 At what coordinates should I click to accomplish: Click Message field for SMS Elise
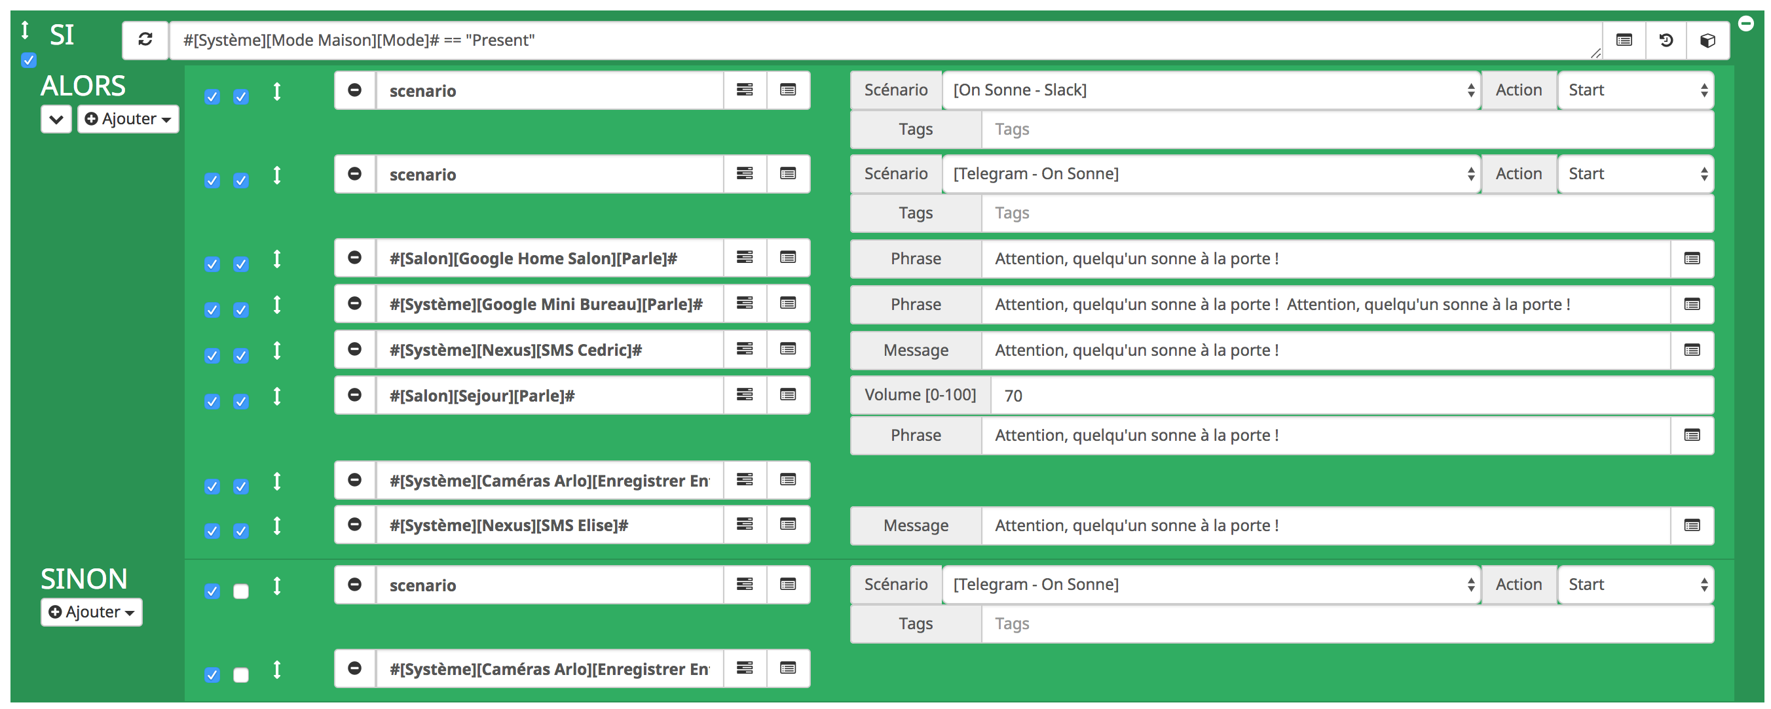(1326, 526)
